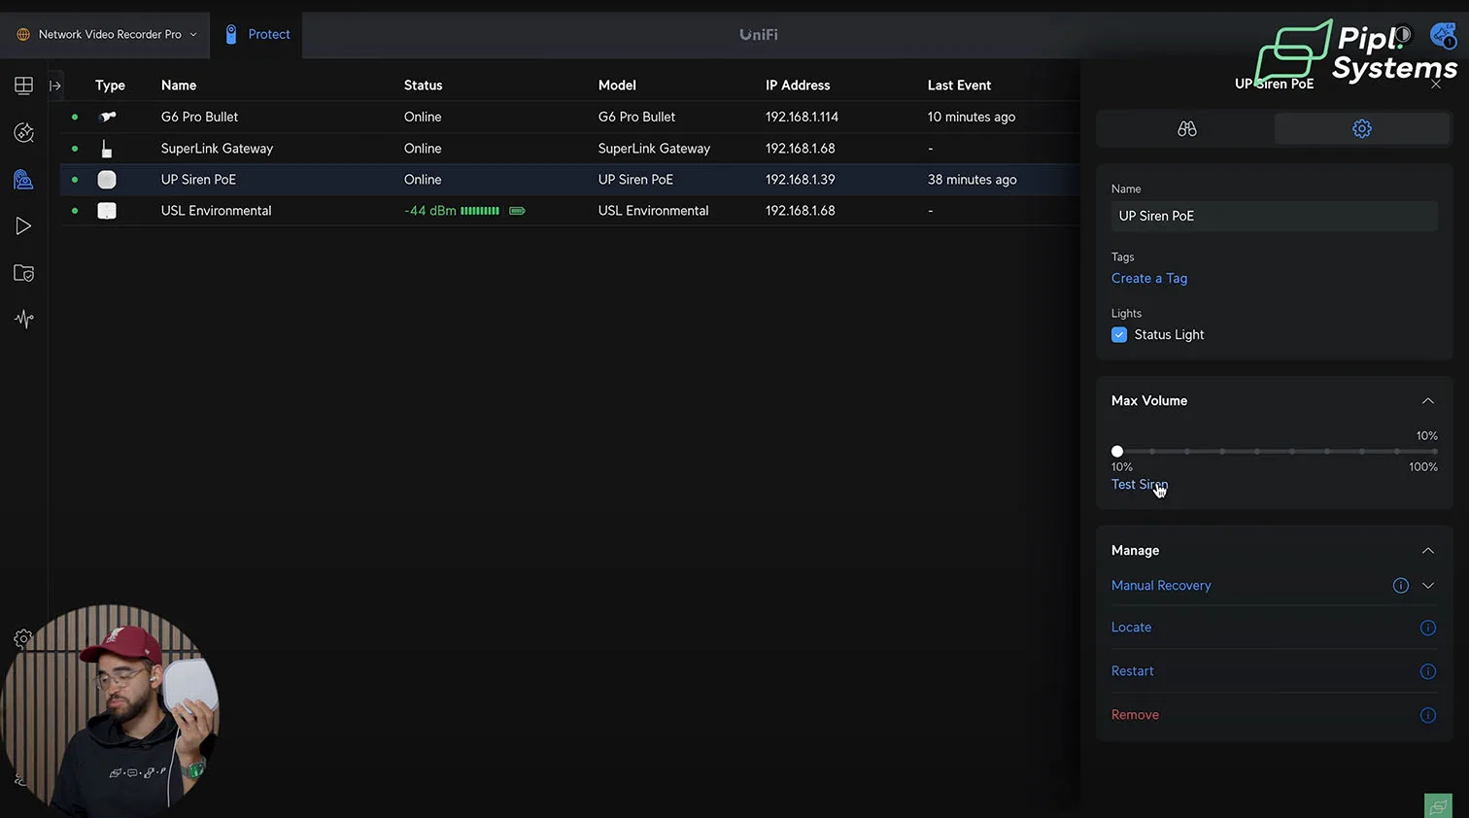Click IP address 192.168.1.114
Viewport: 1469px width, 818px height.
[802, 117]
